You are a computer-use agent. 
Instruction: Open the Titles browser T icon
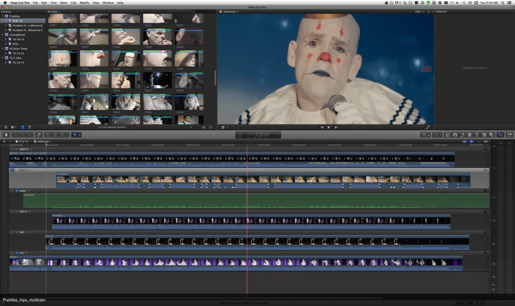click(x=477, y=135)
